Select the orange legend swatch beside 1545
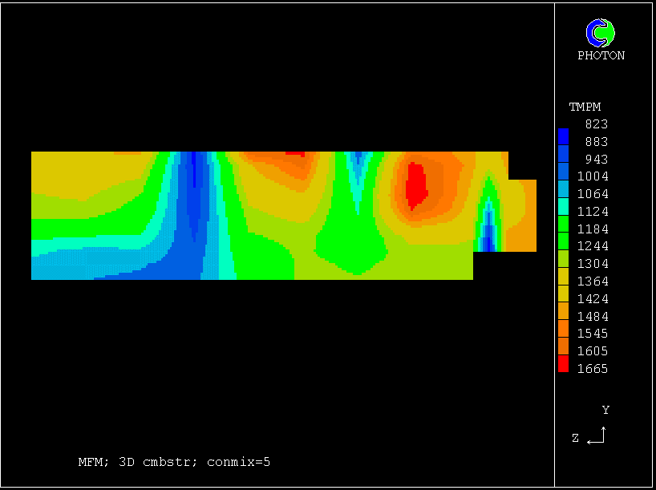This screenshot has height=490, width=656. 563,328
